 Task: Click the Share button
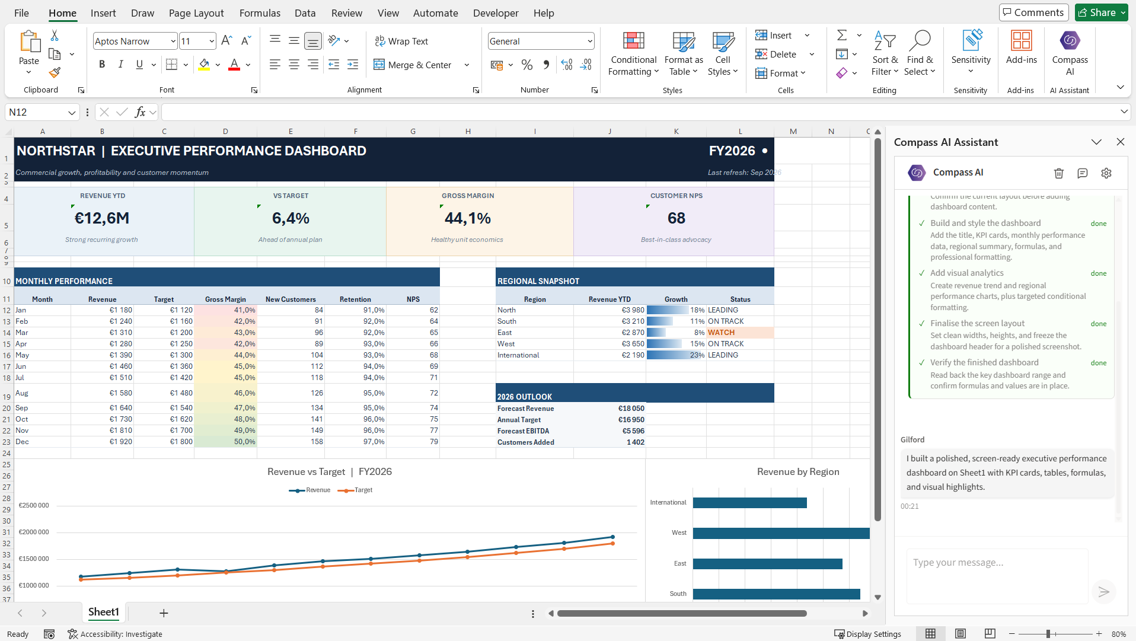point(1102,12)
